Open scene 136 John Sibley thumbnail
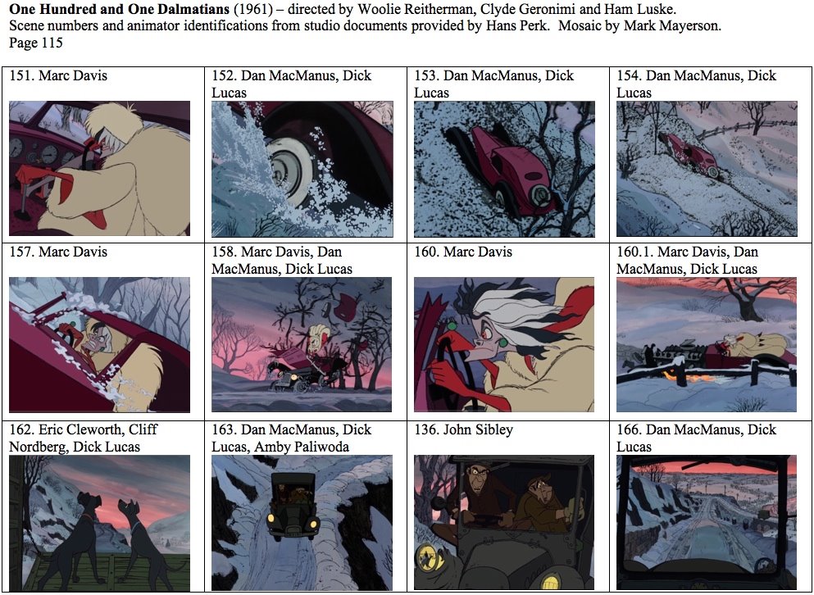This screenshot has width=814, height=595. click(x=504, y=523)
